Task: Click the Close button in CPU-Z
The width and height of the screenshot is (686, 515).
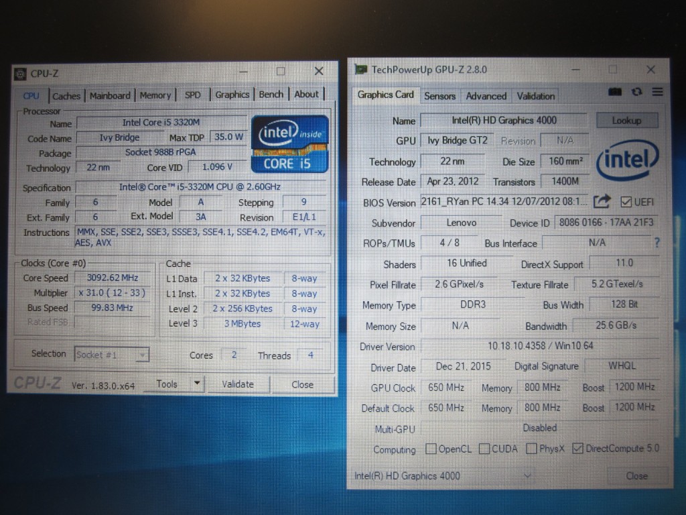Action: click(x=302, y=384)
